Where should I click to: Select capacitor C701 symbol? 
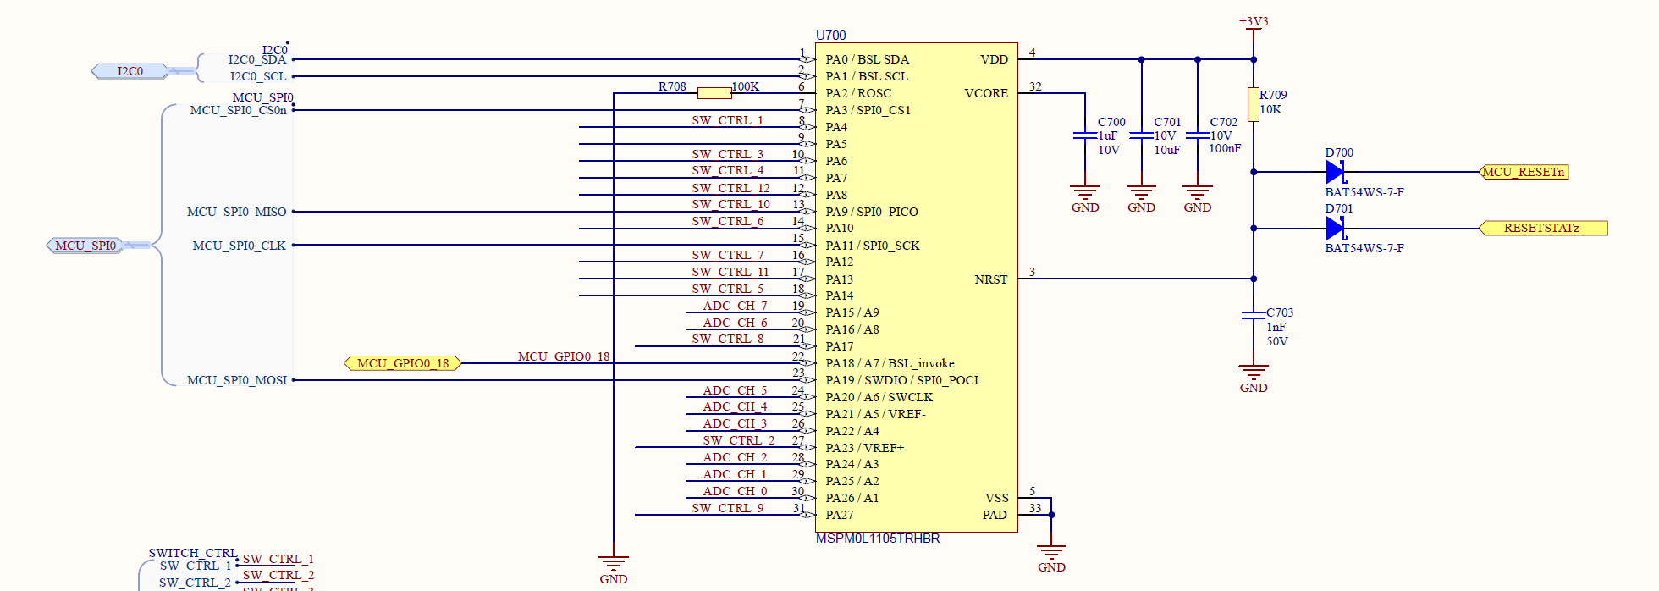(x=1141, y=135)
